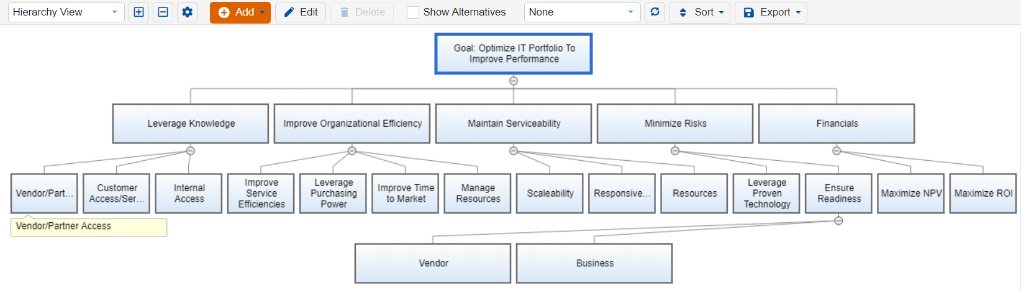Click the expand all plus icon
Viewport: 1021px width, 293px height.
[x=138, y=12]
